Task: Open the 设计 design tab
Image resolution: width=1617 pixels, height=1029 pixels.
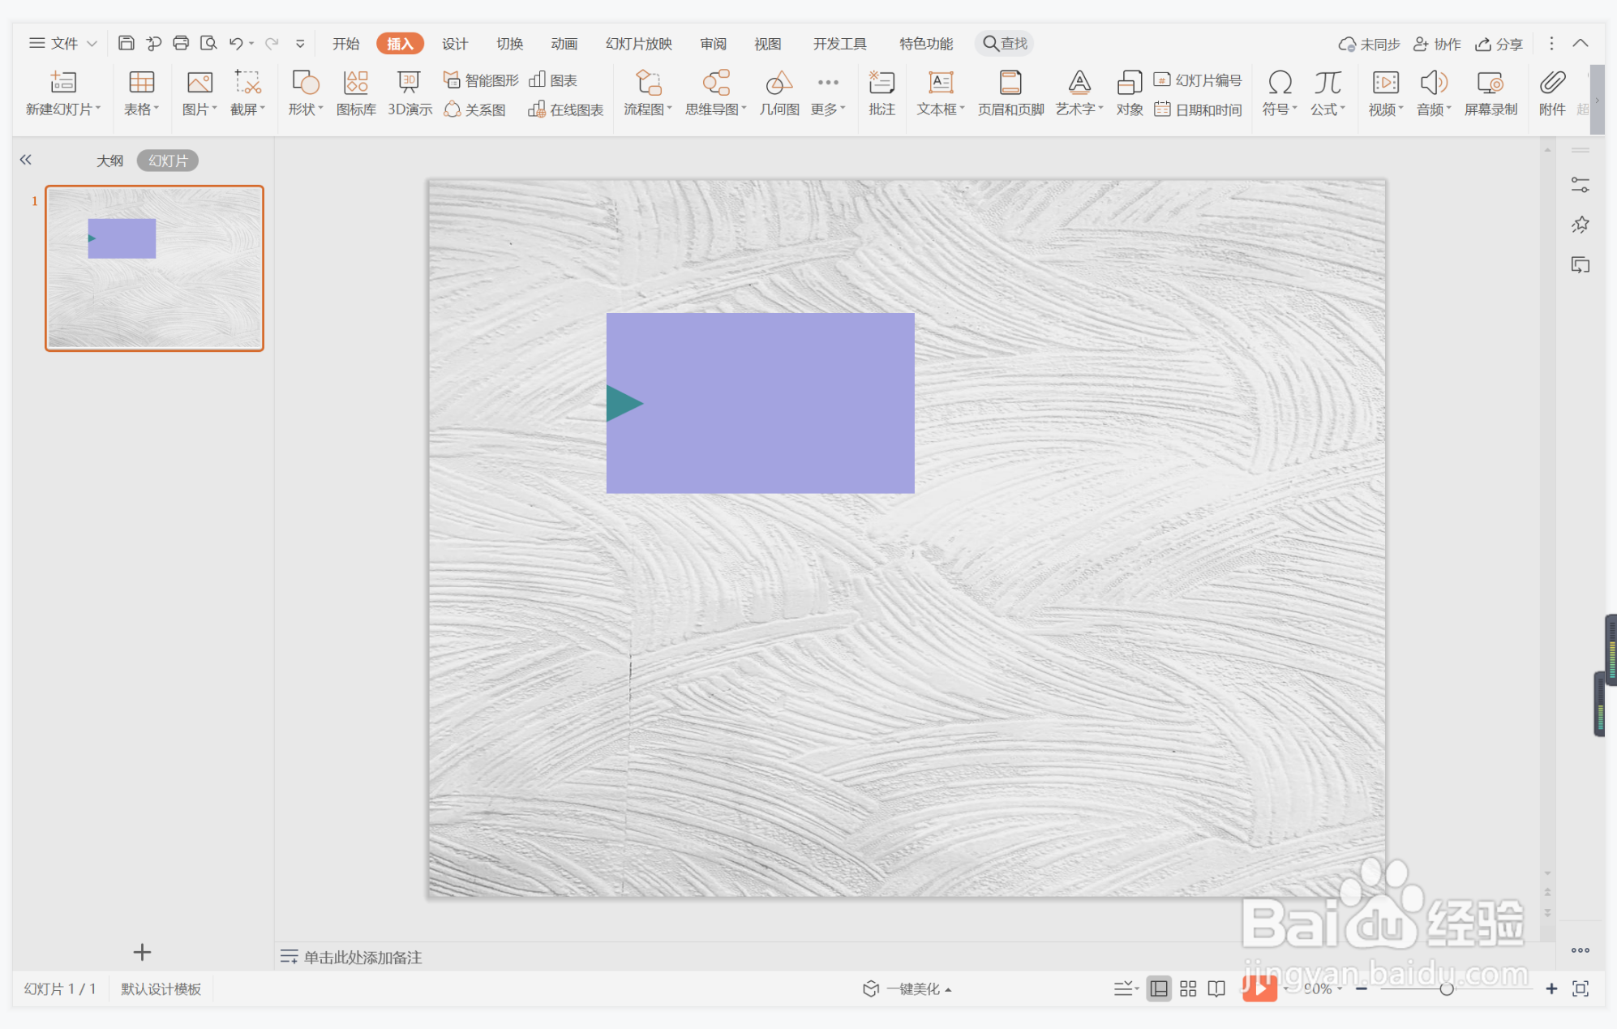Action: click(x=455, y=44)
